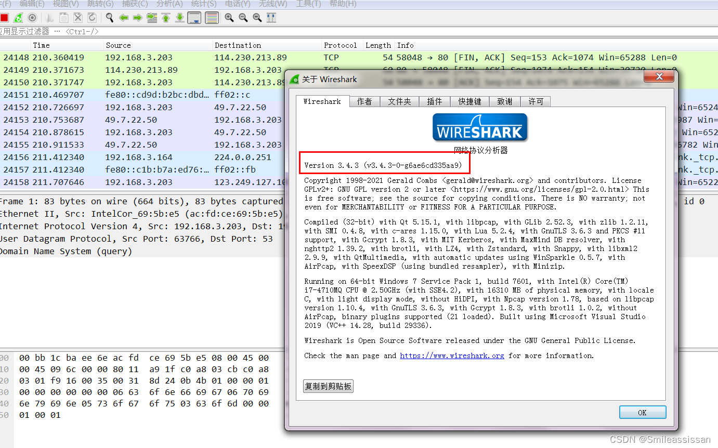Open capture options settings
This screenshot has width=718, height=448.
click(x=32, y=17)
